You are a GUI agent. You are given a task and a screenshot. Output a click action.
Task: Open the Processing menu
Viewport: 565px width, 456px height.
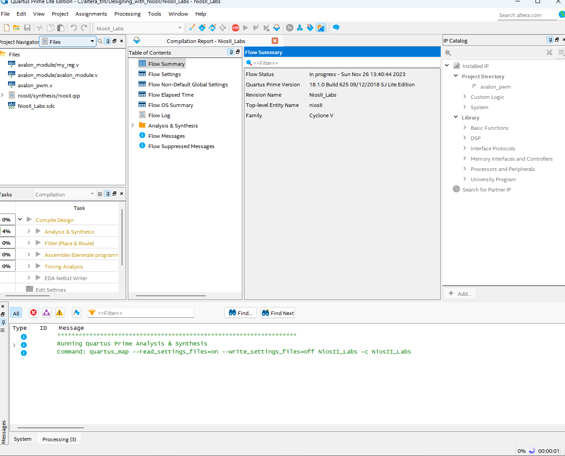coord(127,14)
